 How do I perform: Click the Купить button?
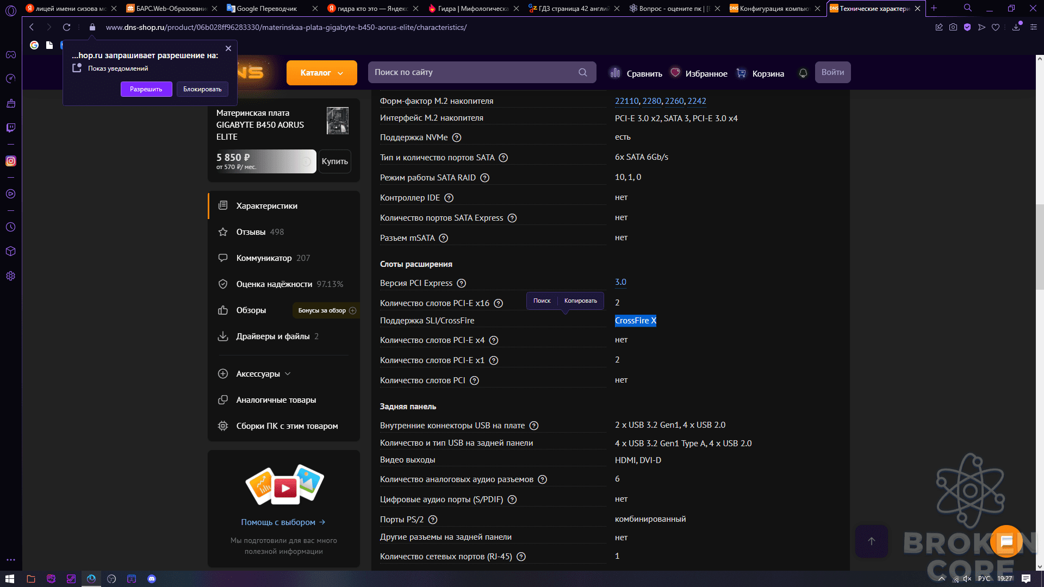point(335,161)
